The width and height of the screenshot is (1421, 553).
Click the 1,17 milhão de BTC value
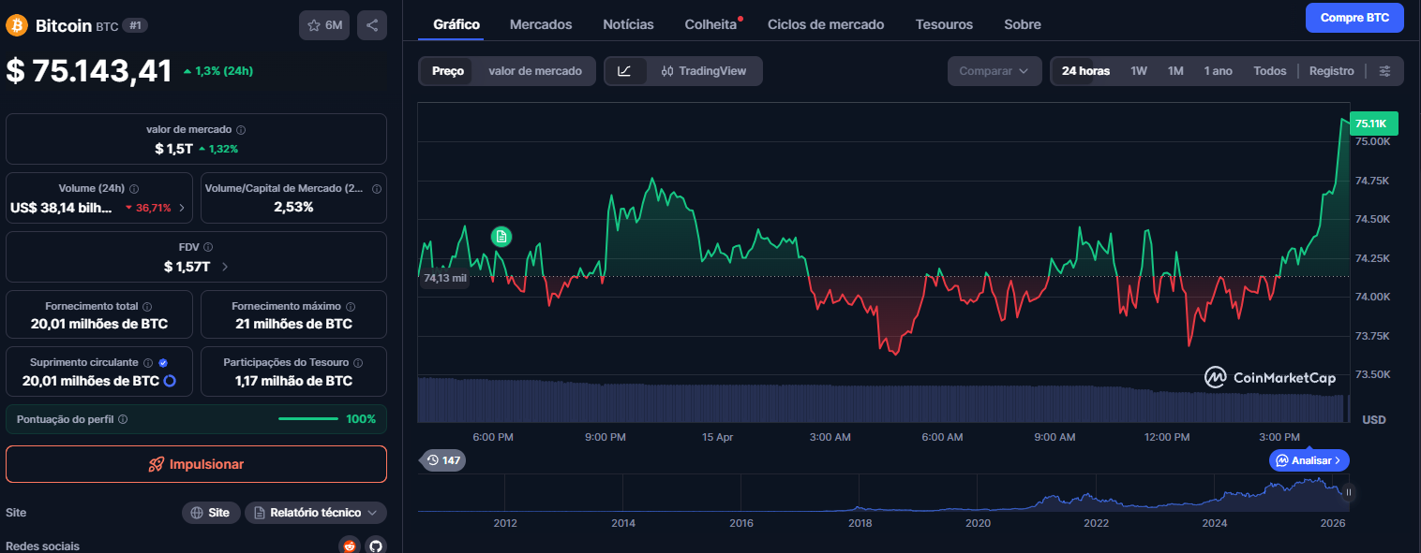coord(293,381)
